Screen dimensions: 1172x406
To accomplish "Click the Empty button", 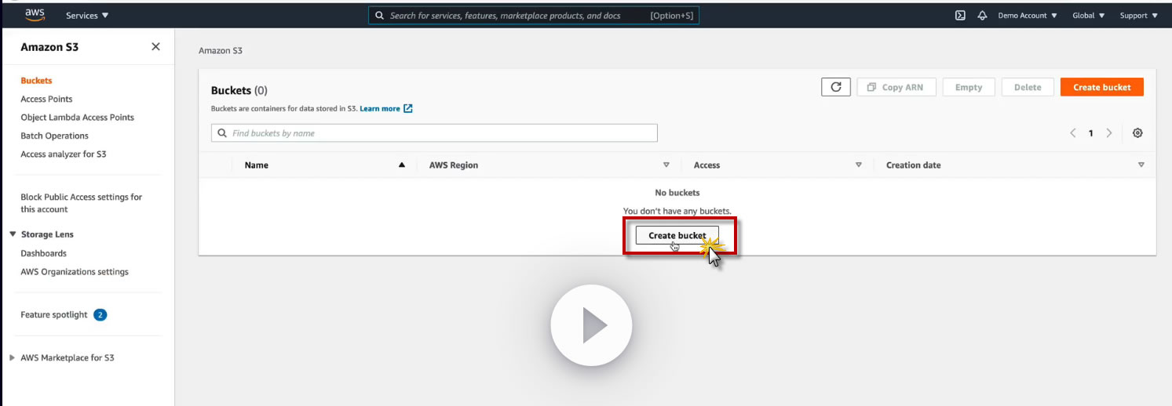I will coord(969,87).
